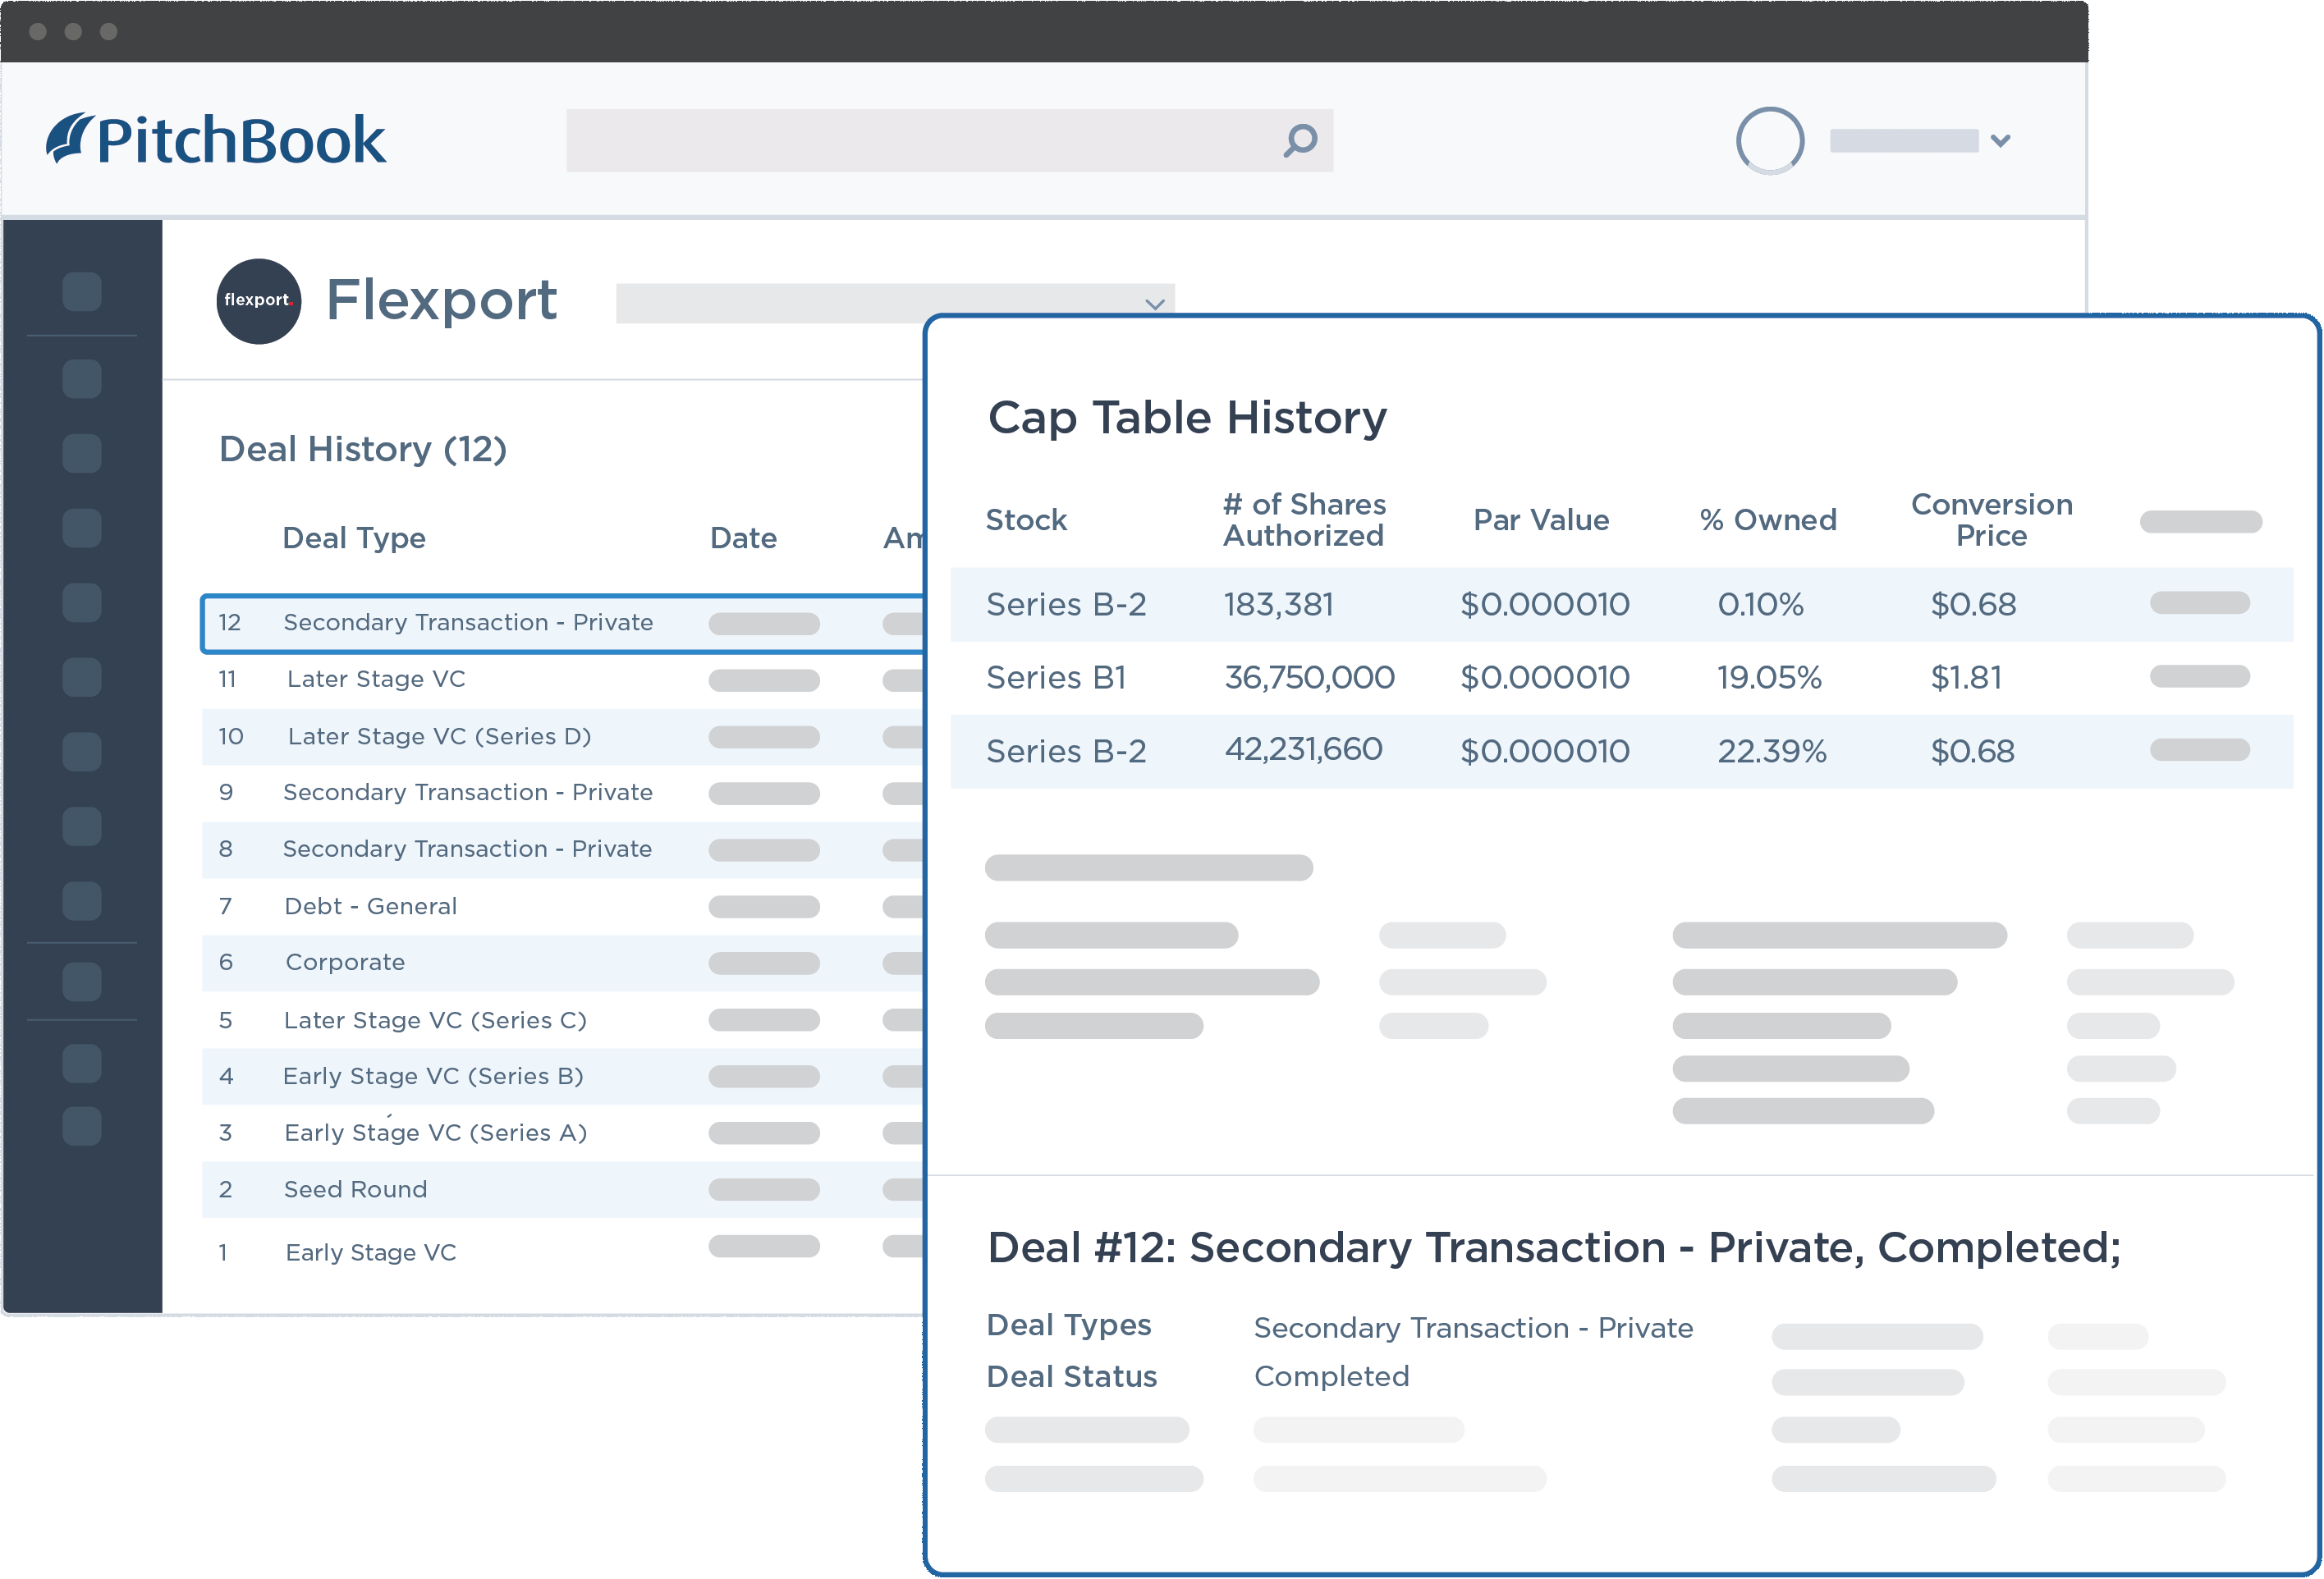
Task: Click the % Owned column header
Action: click(x=1768, y=520)
